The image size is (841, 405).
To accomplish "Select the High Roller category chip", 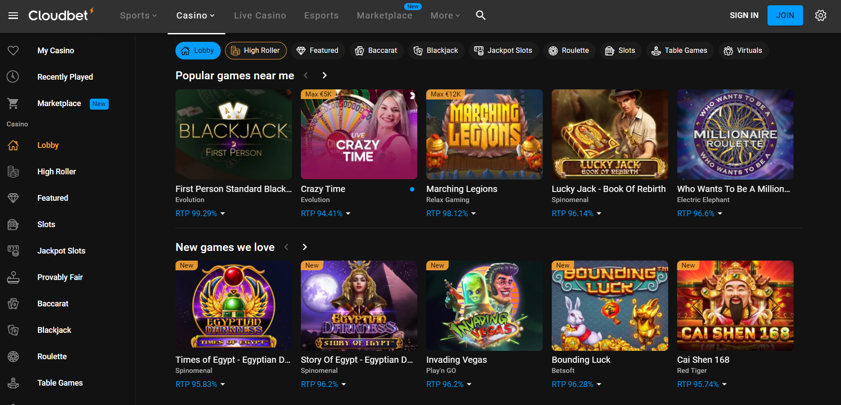I will click(x=256, y=51).
